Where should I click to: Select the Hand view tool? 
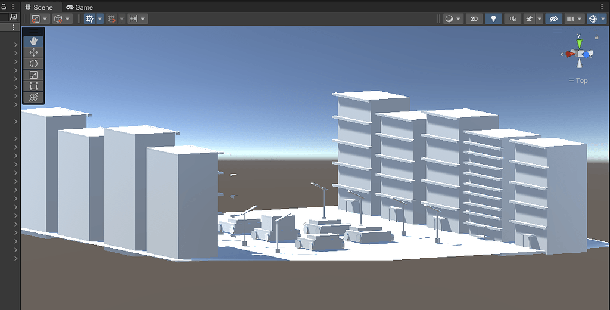[x=33, y=41]
